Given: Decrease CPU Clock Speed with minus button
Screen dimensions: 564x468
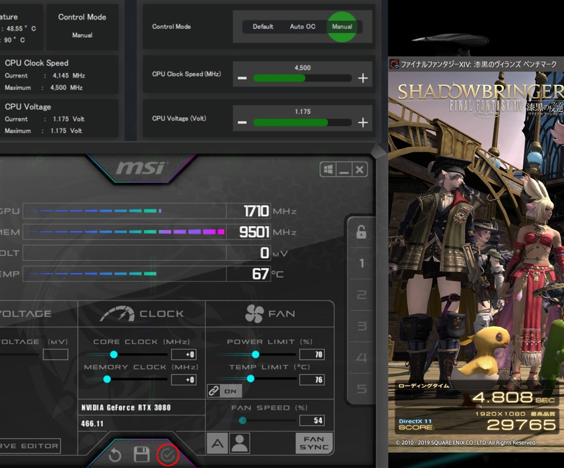Looking at the screenshot, I should [242, 78].
